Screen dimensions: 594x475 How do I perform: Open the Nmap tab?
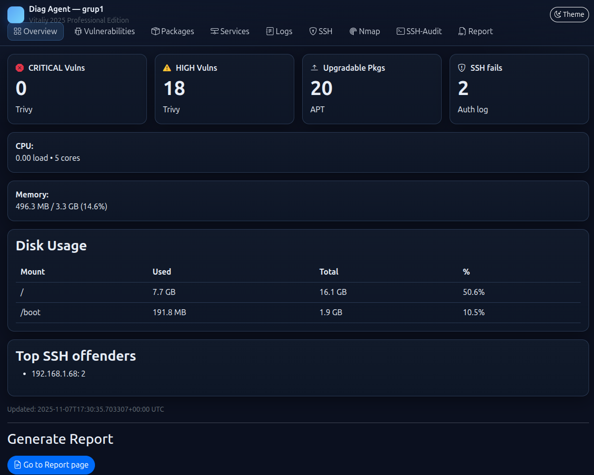click(x=365, y=31)
